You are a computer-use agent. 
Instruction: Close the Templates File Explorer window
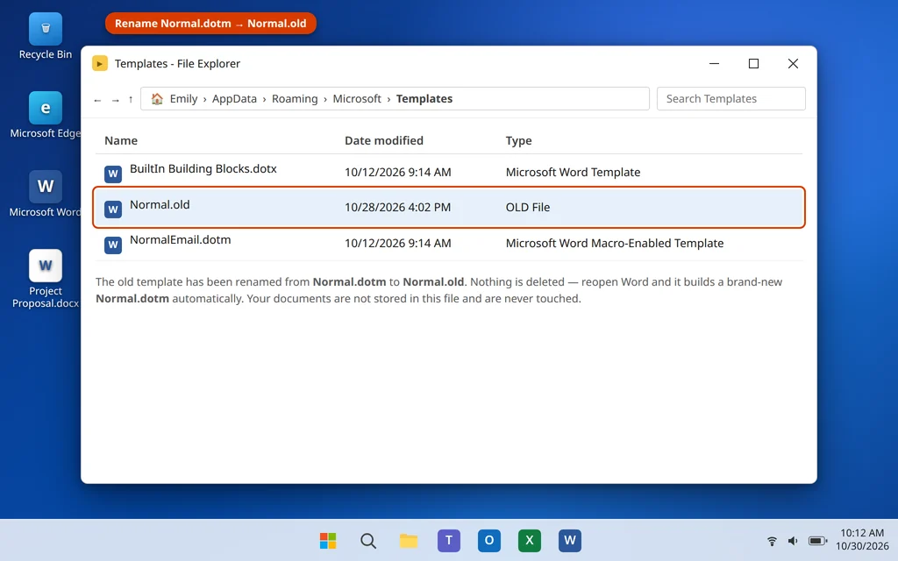coord(793,63)
